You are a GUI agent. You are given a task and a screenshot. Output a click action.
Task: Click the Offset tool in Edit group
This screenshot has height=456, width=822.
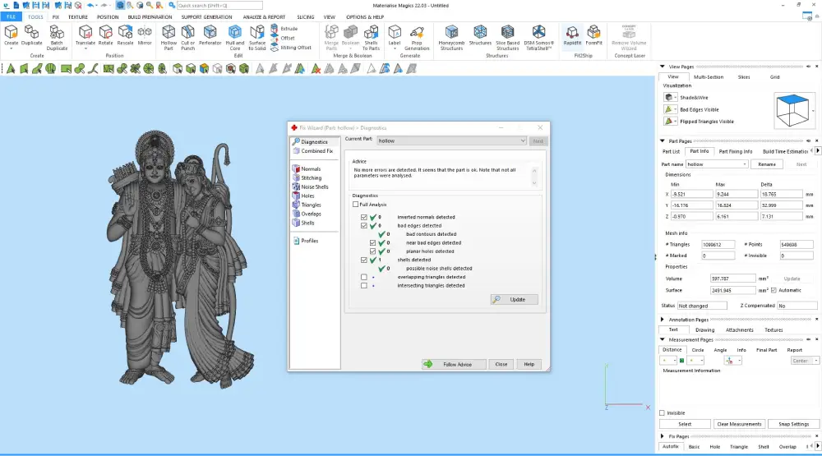tap(283, 38)
